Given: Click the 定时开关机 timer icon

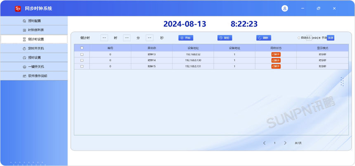Looking at the screenshot, I should [x=24, y=48].
